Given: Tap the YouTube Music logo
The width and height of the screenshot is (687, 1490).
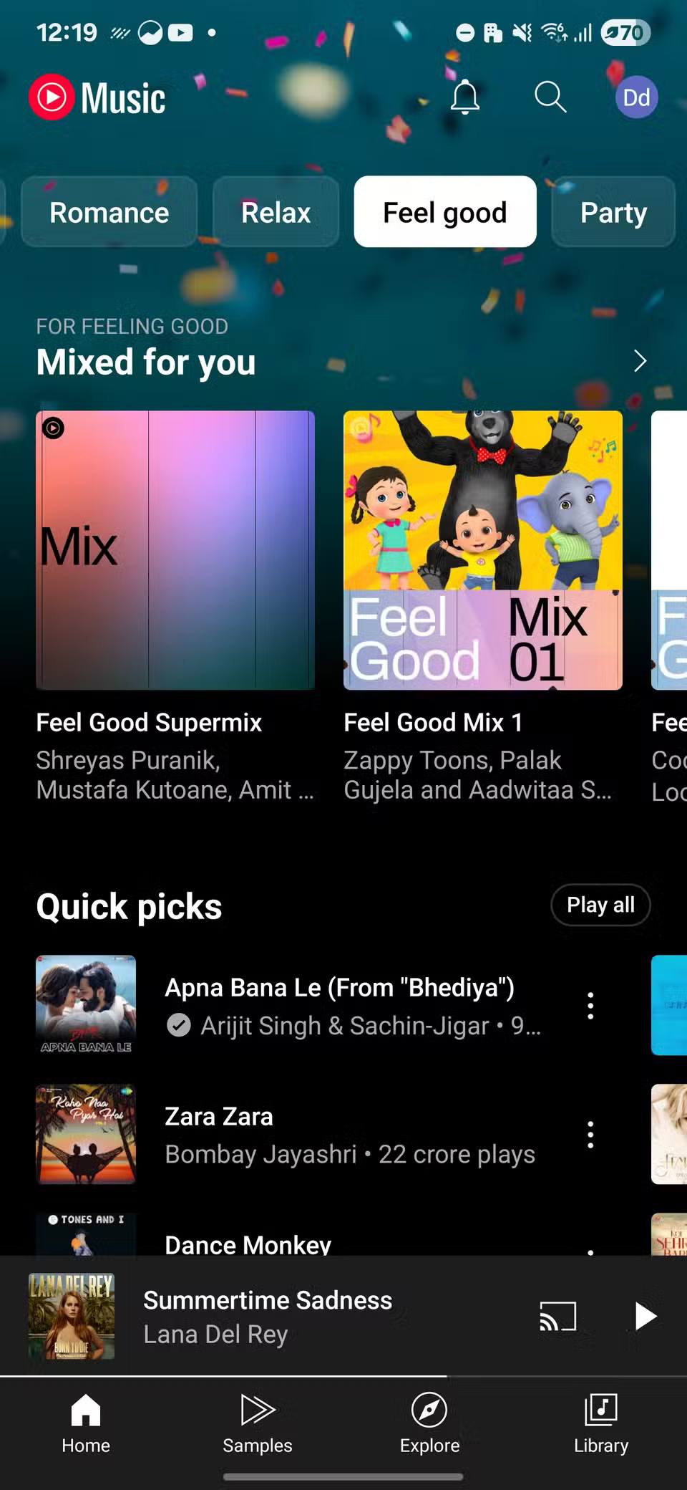Looking at the screenshot, I should (97, 97).
